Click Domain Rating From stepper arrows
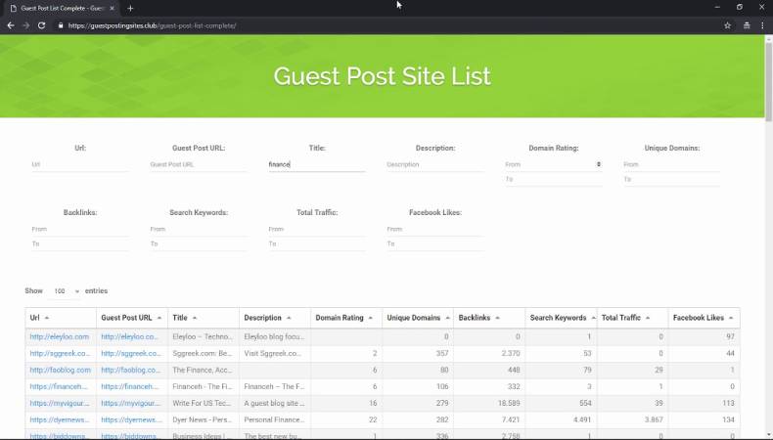773x440 pixels. click(x=598, y=164)
